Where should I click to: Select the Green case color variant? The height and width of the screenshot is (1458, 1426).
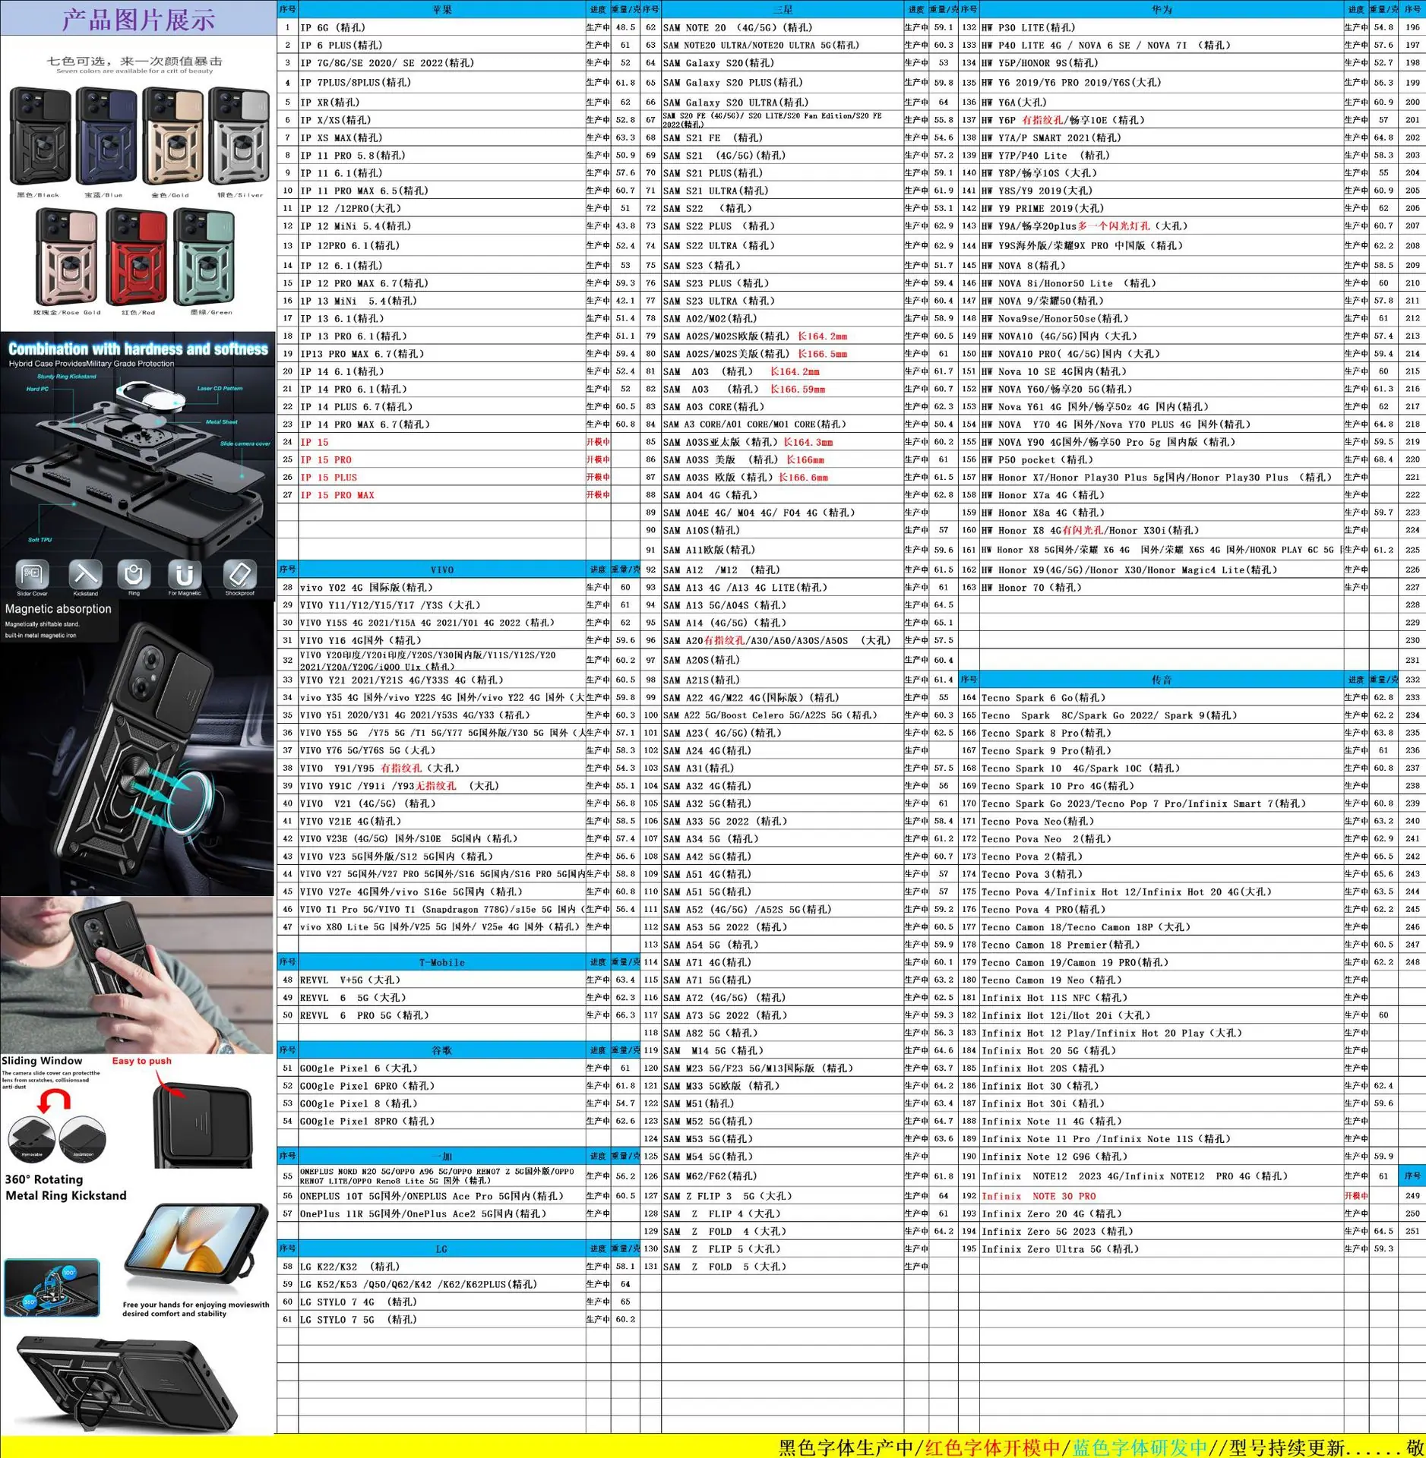(204, 257)
